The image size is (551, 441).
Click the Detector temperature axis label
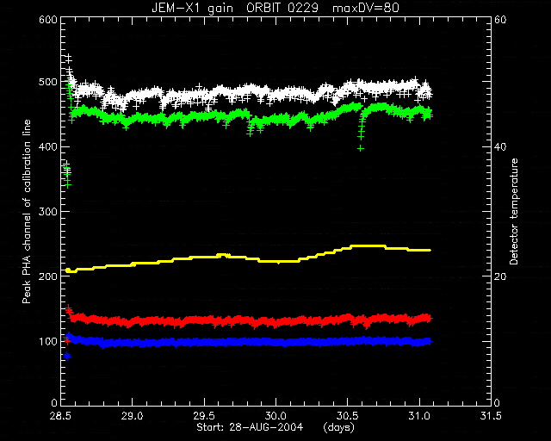tap(514, 211)
